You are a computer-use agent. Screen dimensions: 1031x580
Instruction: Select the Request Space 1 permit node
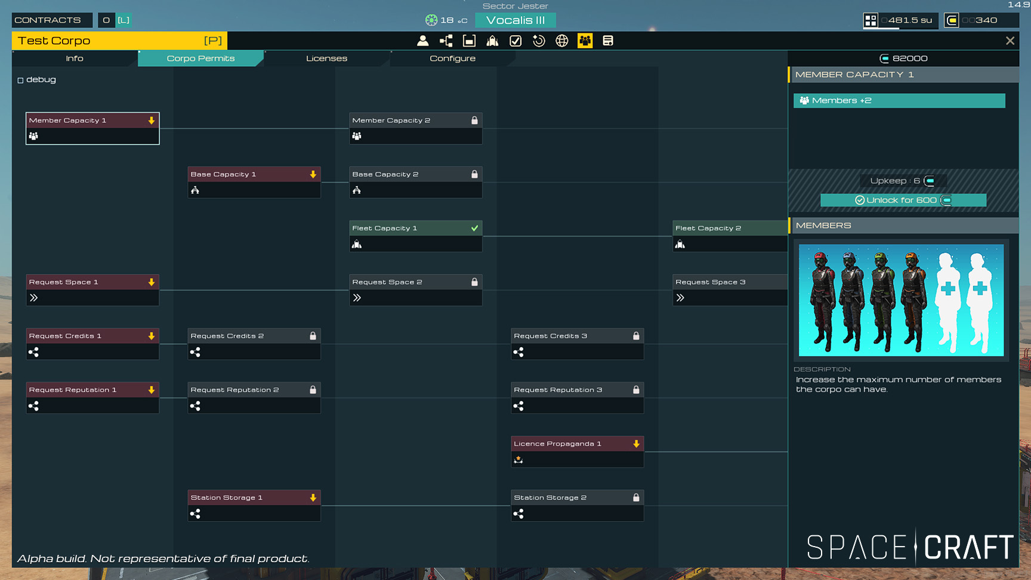coord(92,290)
